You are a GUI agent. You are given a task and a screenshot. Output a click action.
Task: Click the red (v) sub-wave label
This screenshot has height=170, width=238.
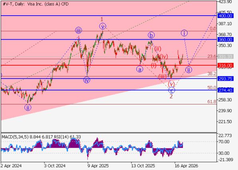click(x=171, y=84)
